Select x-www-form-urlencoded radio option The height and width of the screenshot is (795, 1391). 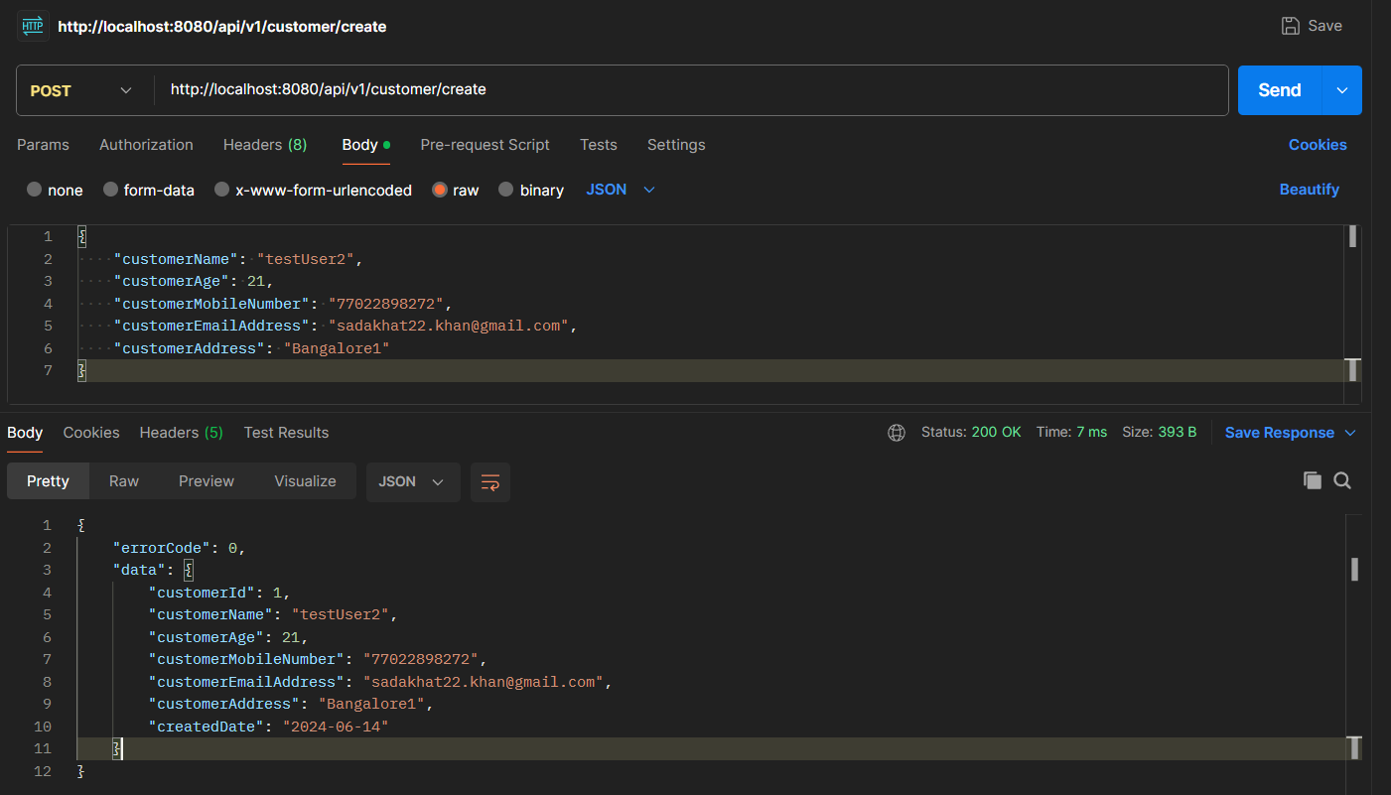(x=222, y=190)
